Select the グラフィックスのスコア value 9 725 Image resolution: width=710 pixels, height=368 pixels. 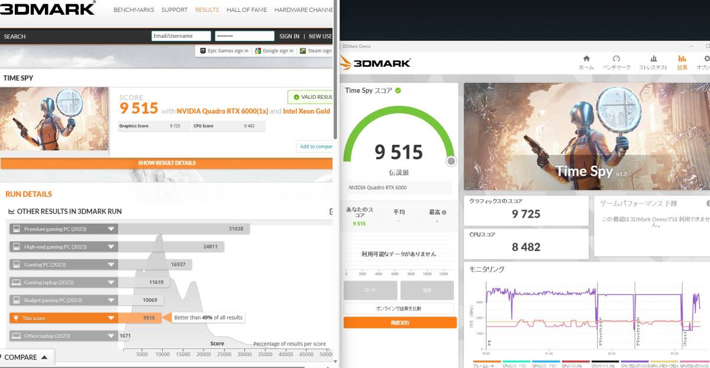pyautogui.click(x=526, y=214)
